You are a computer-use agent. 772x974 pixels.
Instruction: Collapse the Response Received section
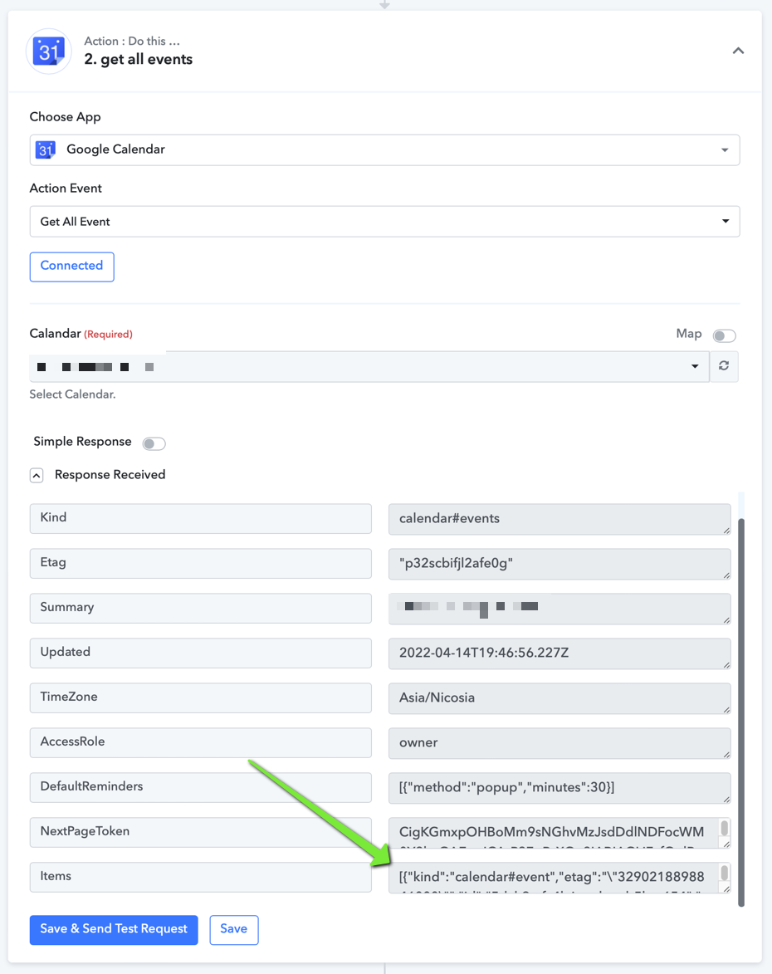coord(37,475)
